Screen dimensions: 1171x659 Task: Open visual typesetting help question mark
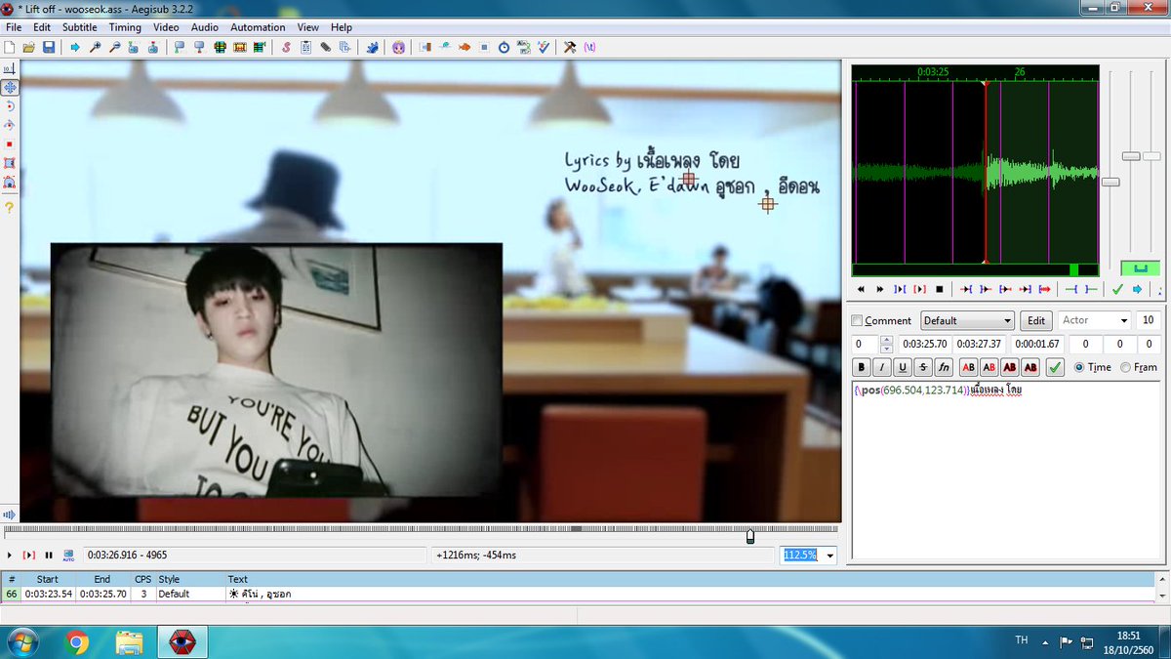(x=10, y=208)
